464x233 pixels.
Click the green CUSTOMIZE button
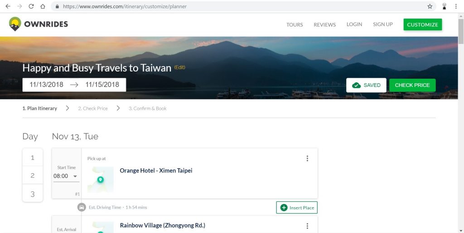pos(423,25)
